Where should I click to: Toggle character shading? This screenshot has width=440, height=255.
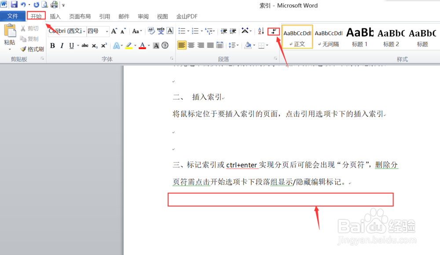click(x=156, y=45)
